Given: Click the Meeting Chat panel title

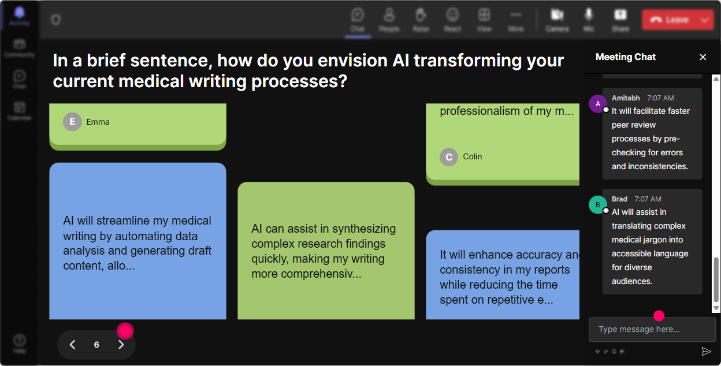Looking at the screenshot, I should pyautogui.click(x=626, y=57).
